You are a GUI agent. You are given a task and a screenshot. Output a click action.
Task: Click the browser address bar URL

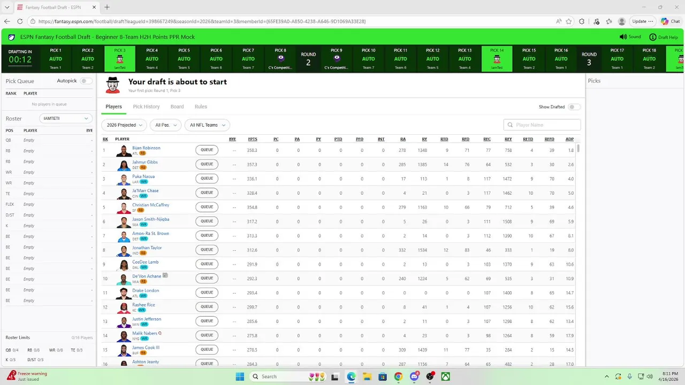coord(202,21)
